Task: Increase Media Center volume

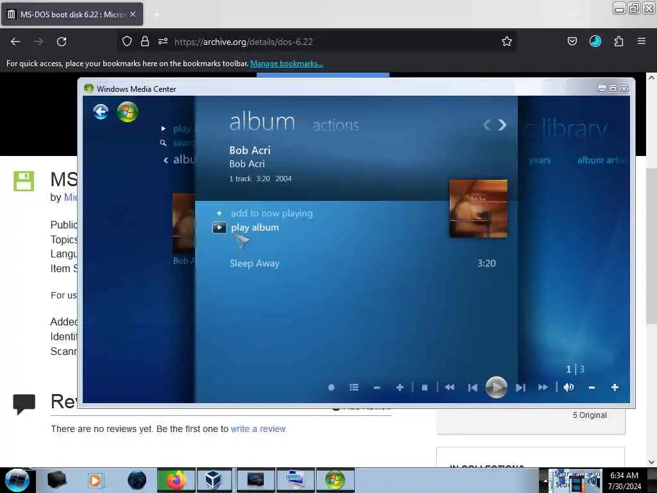Action: click(x=615, y=387)
